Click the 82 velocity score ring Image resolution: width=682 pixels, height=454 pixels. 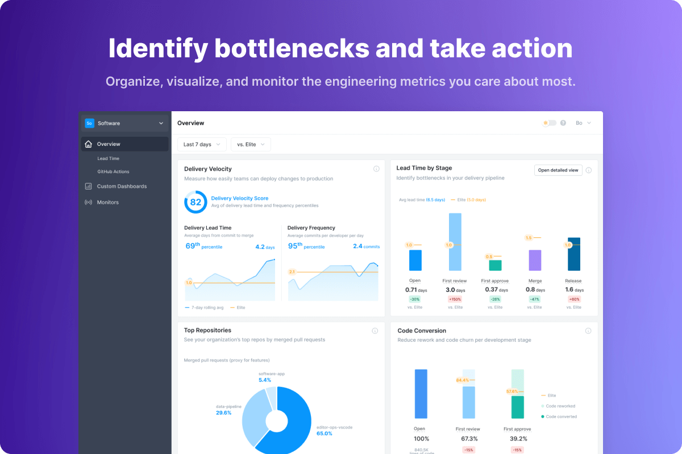[x=196, y=202]
